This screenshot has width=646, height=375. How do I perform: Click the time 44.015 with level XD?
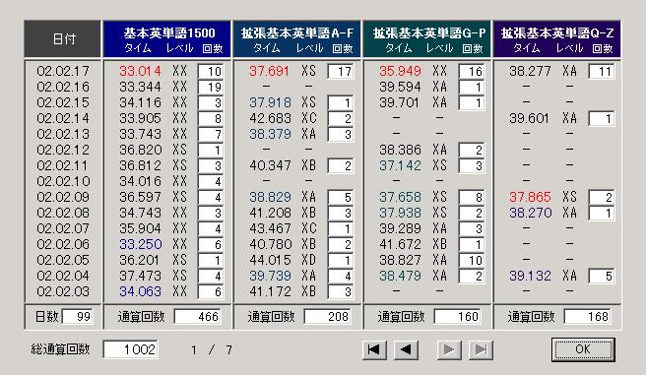click(270, 260)
